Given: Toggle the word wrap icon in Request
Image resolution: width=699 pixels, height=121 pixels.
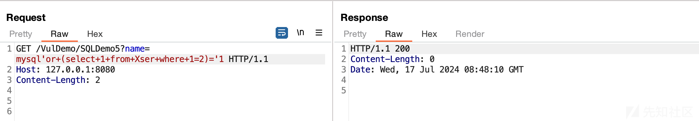Looking at the screenshot, I should [282, 33].
